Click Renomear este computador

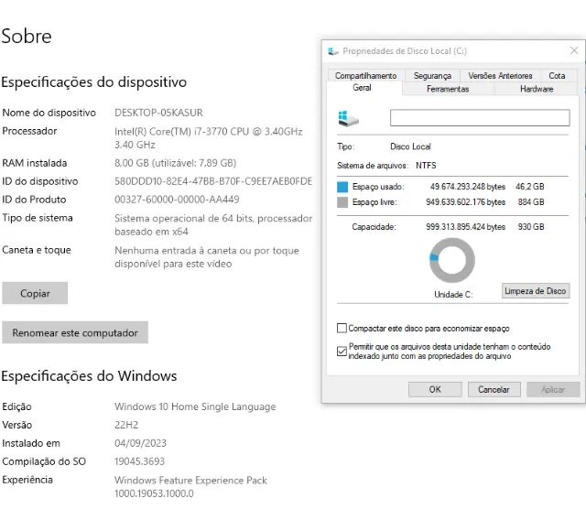pos(75,332)
